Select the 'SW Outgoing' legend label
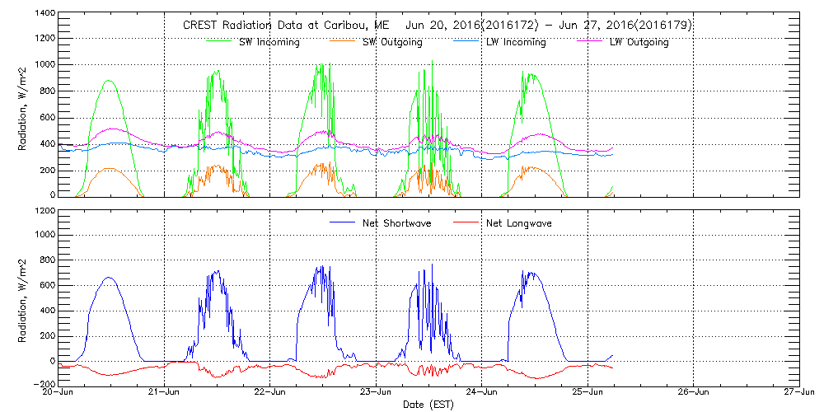 [x=391, y=42]
